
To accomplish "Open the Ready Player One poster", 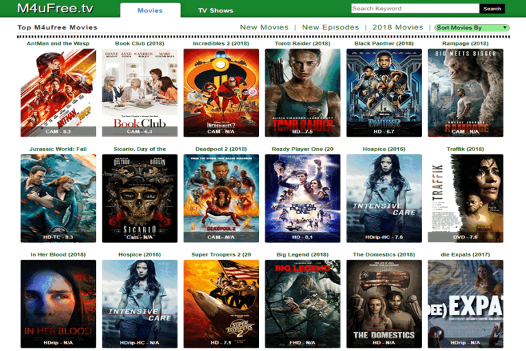I will 303,198.
